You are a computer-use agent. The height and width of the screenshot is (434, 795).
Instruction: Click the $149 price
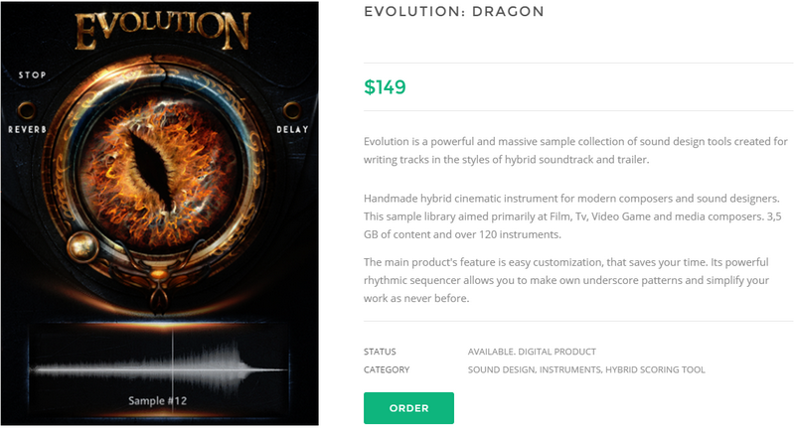385,86
